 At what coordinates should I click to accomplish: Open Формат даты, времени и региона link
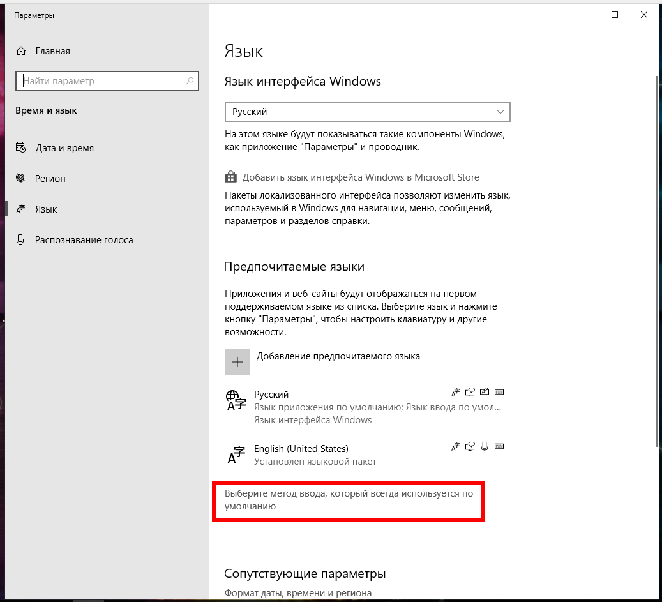(298, 593)
